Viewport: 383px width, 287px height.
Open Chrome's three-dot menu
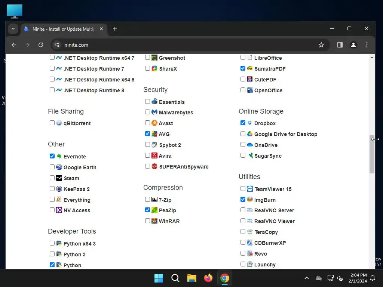point(367,45)
